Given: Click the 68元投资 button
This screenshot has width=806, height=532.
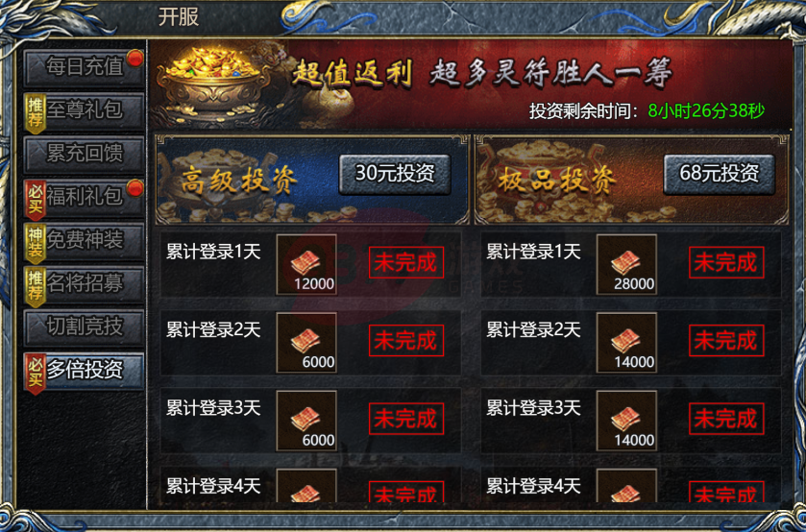Looking at the screenshot, I should click(x=720, y=174).
